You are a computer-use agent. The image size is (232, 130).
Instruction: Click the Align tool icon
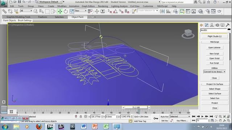pos(168,11)
